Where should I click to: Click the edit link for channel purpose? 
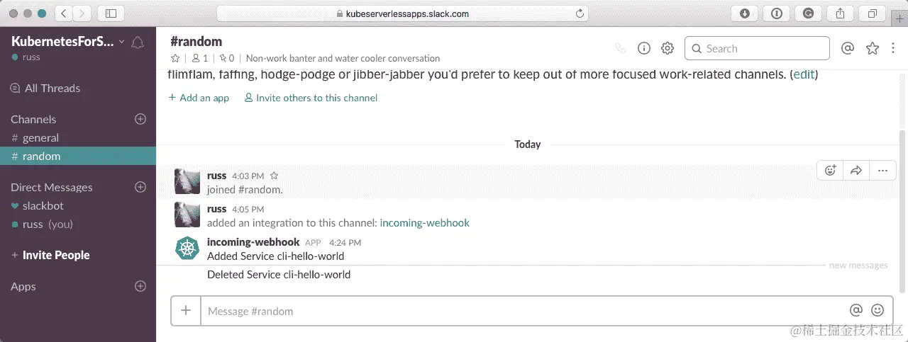point(804,74)
